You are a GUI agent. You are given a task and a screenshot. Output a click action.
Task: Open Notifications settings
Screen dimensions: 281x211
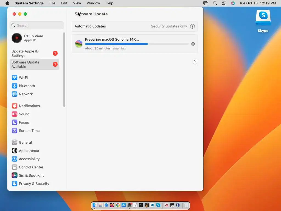tap(26, 106)
